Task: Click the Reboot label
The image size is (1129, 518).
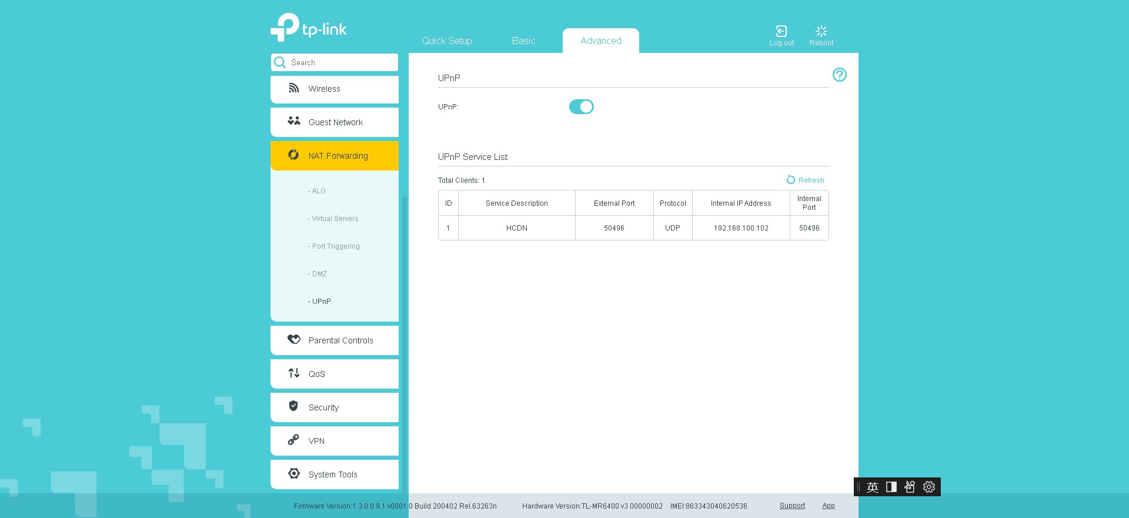Action: click(821, 43)
